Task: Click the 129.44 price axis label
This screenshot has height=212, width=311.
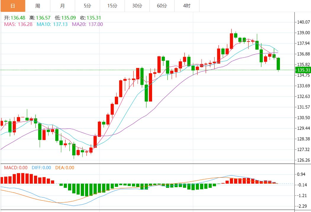Action: pyautogui.click(x=304, y=128)
